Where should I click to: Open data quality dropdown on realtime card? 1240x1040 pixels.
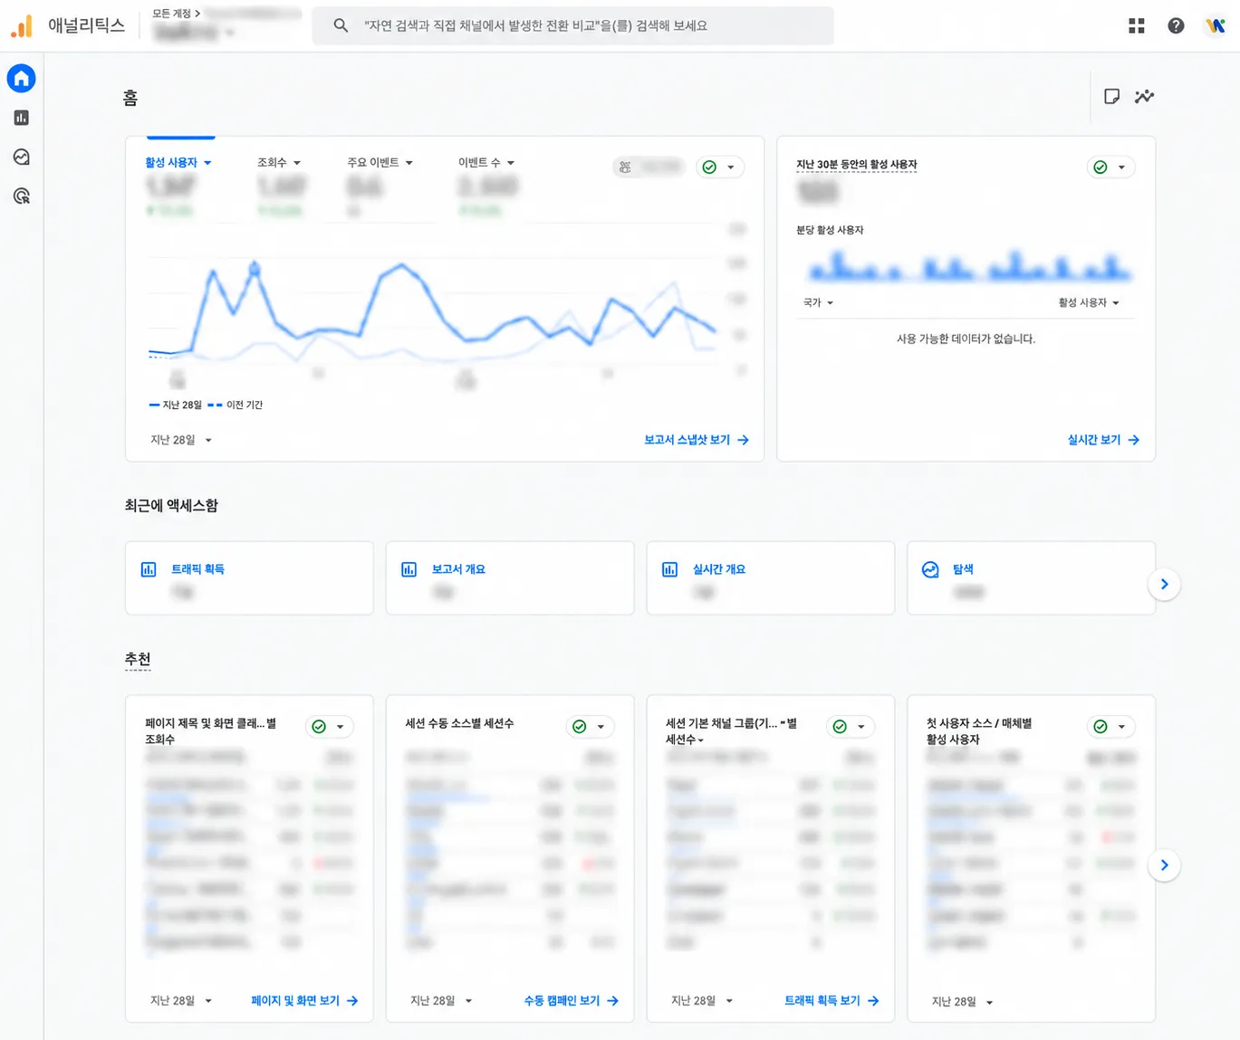coord(1110,167)
